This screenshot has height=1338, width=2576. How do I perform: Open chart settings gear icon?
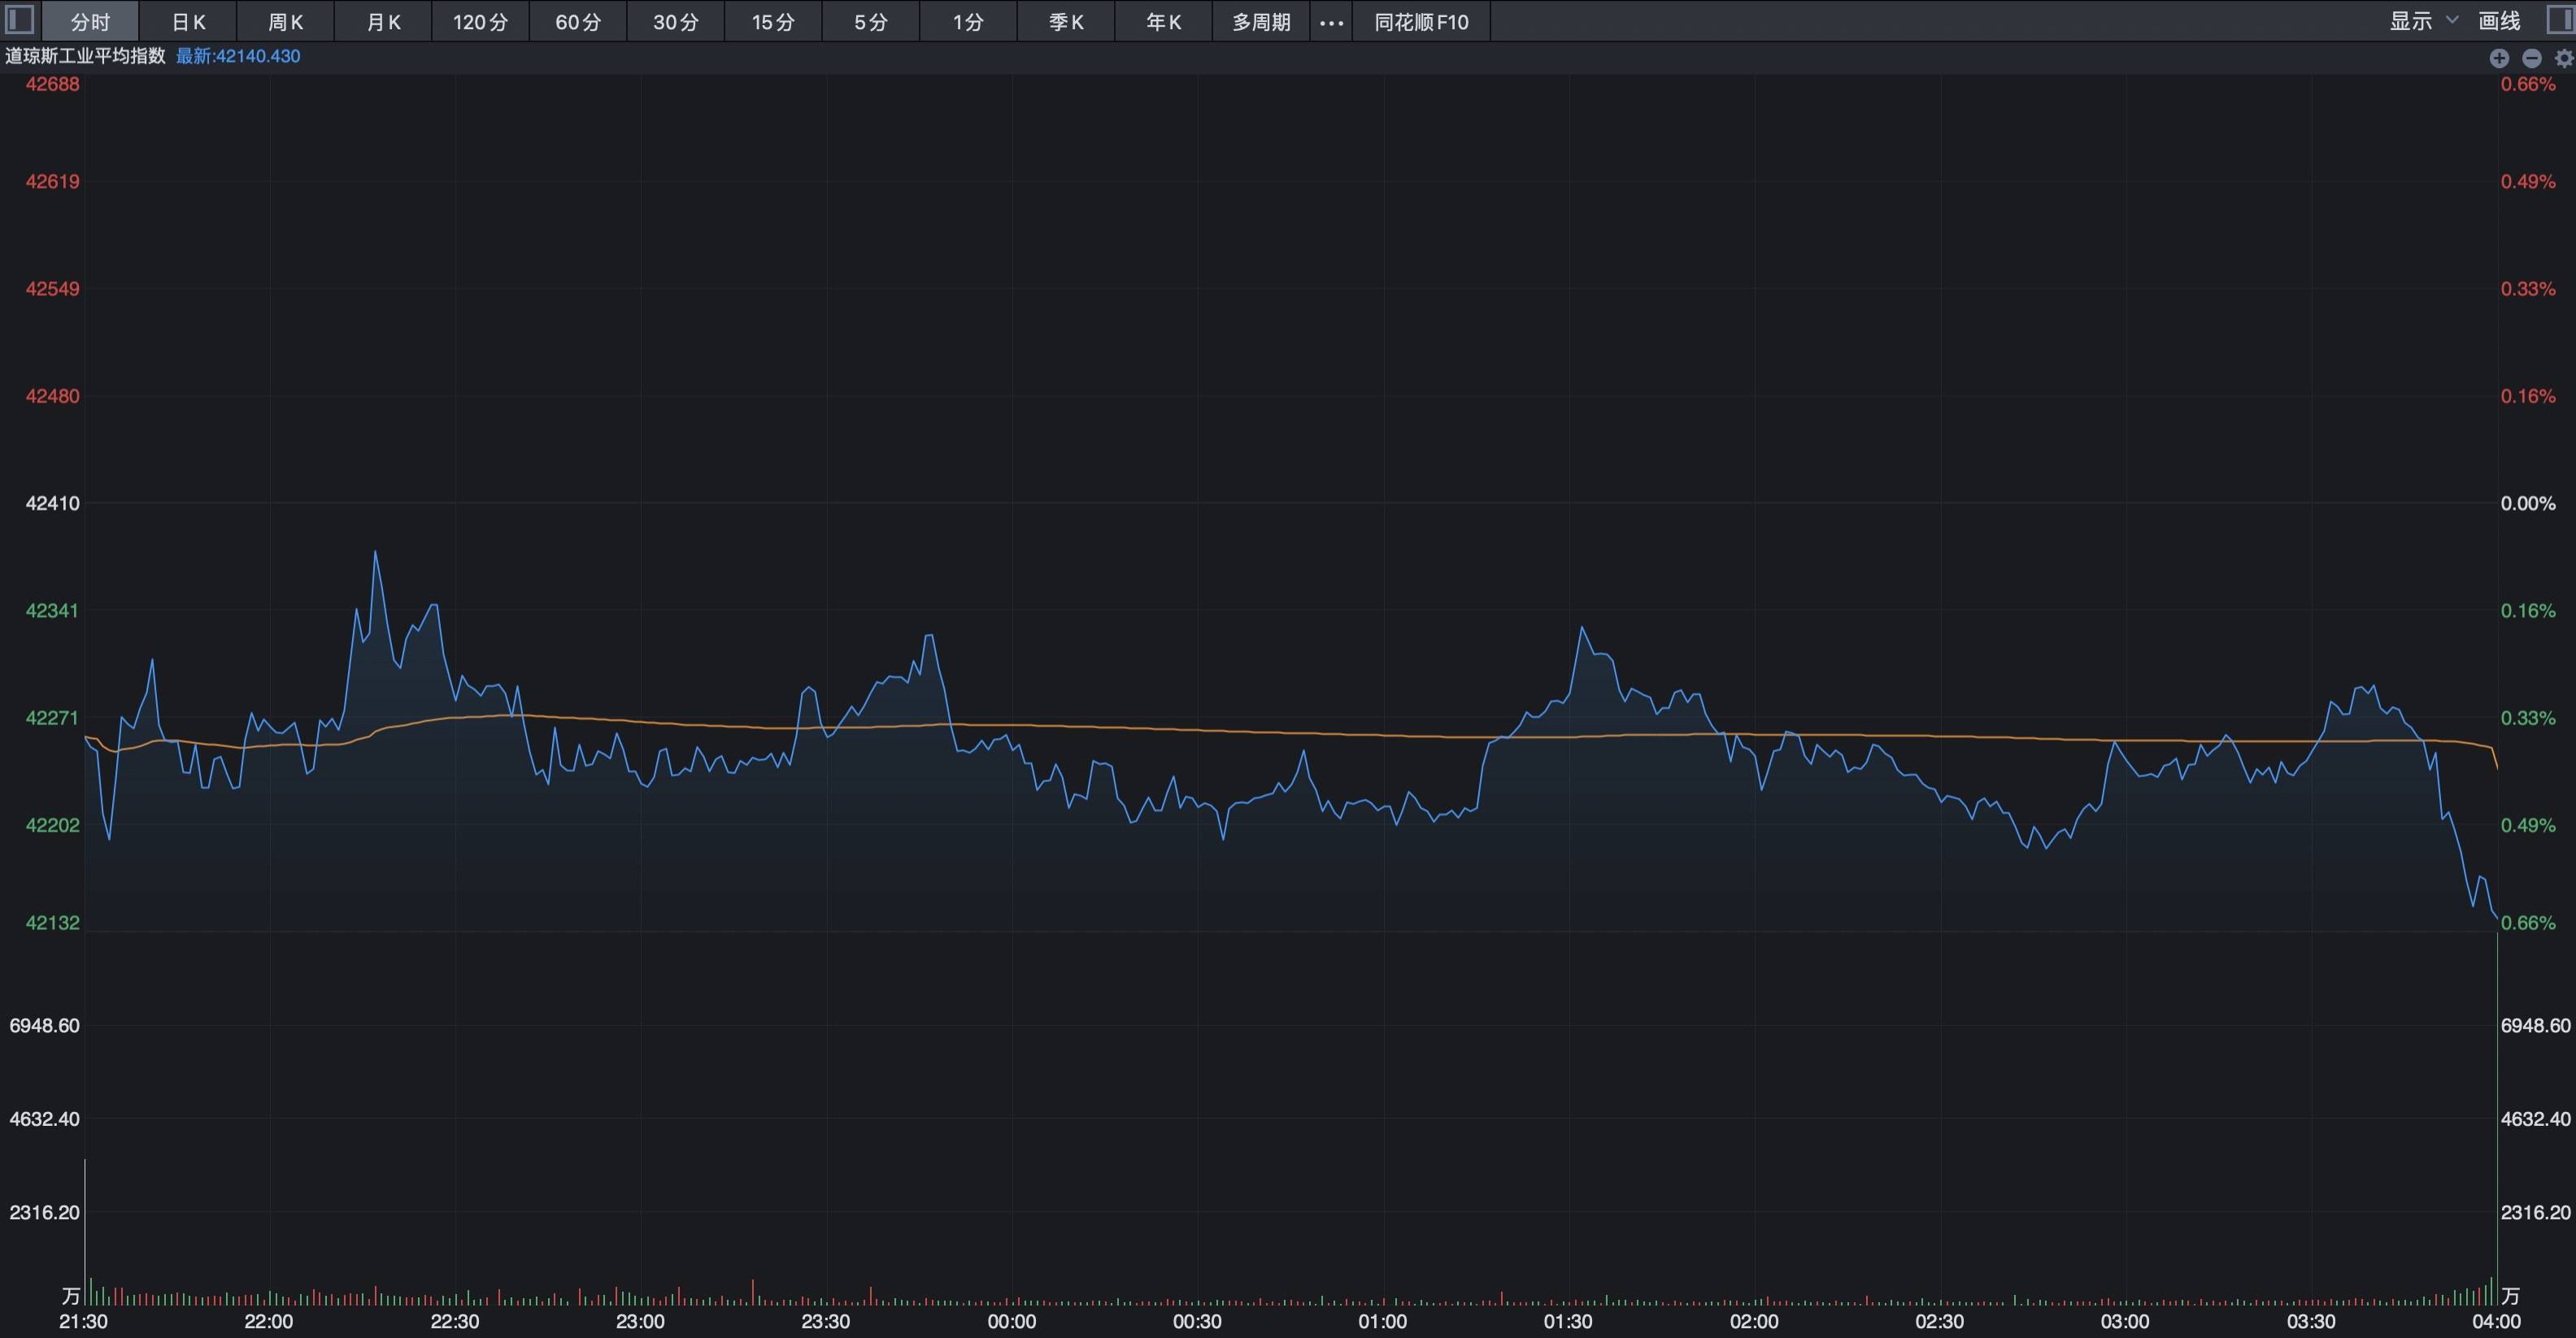(x=2563, y=58)
